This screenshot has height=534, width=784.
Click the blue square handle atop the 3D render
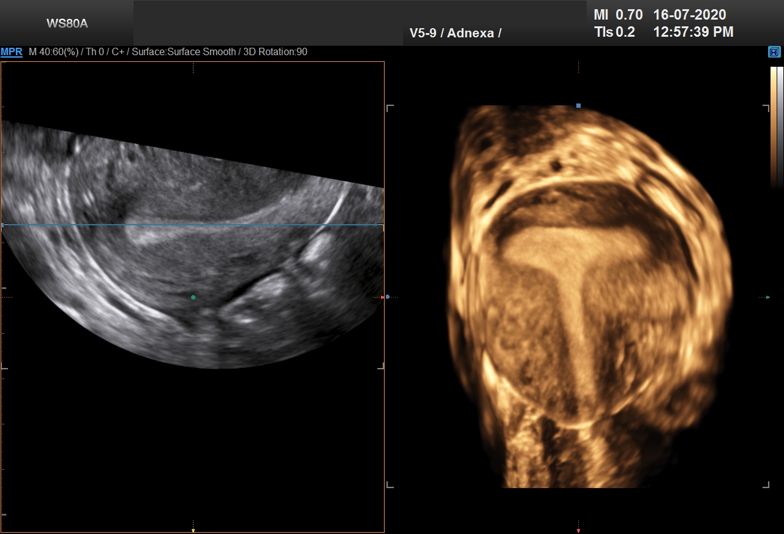[578, 106]
